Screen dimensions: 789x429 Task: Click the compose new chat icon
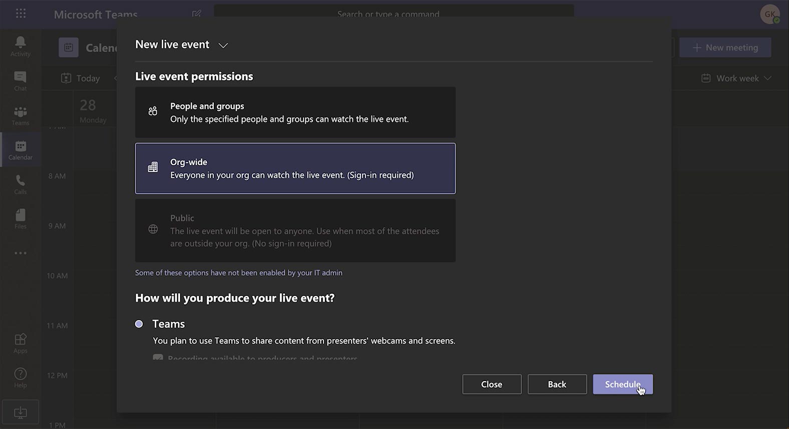tap(197, 13)
